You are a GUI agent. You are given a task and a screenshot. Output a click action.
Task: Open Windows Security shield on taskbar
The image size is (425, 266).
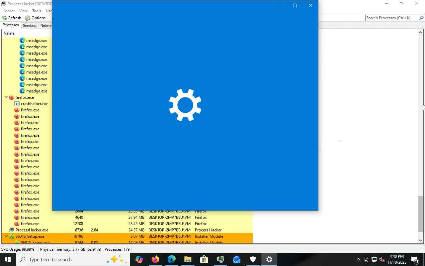[253, 259]
